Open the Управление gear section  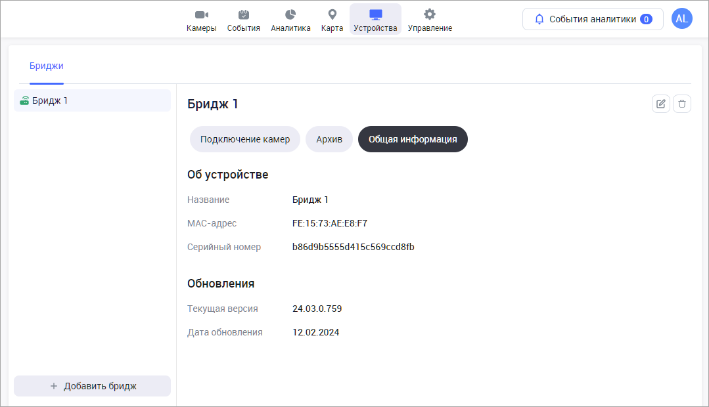[430, 20]
